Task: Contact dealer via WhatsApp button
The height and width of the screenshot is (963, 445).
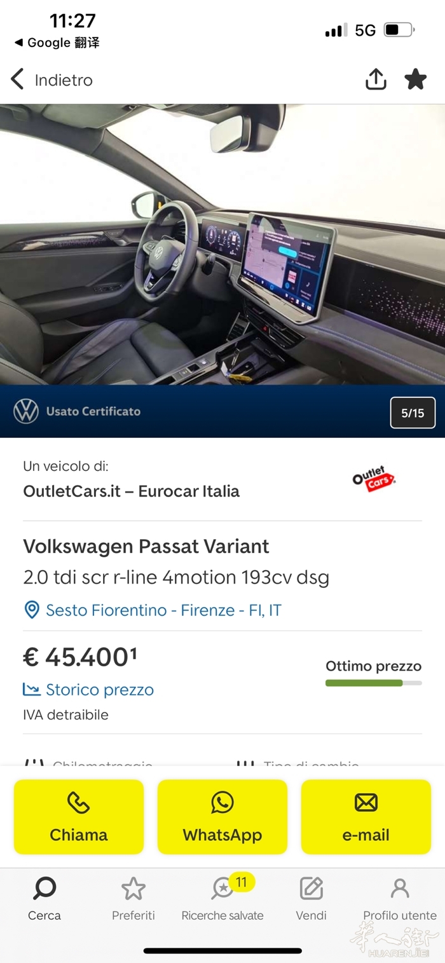Action: 222,817
